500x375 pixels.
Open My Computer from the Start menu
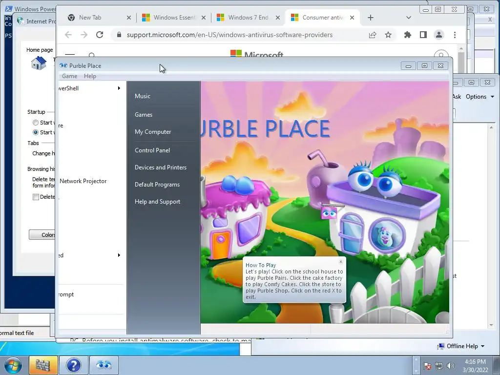[153, 132]
